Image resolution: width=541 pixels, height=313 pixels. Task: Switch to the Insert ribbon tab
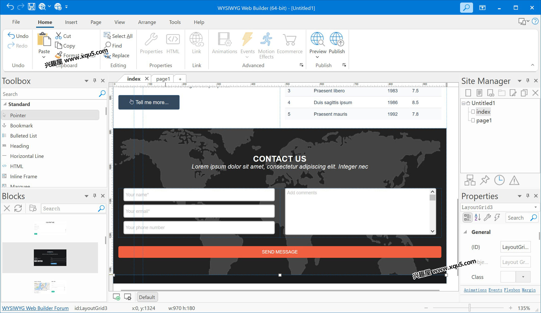pyautogui.click(x=71, y=22)
